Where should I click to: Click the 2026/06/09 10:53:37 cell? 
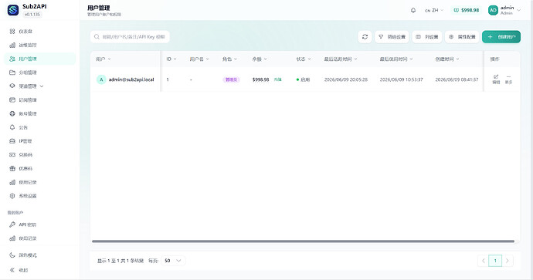pyautogui.click(x=401, y=79)
